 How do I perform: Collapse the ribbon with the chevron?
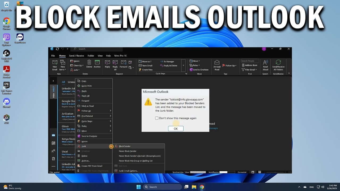pos(289,73)
